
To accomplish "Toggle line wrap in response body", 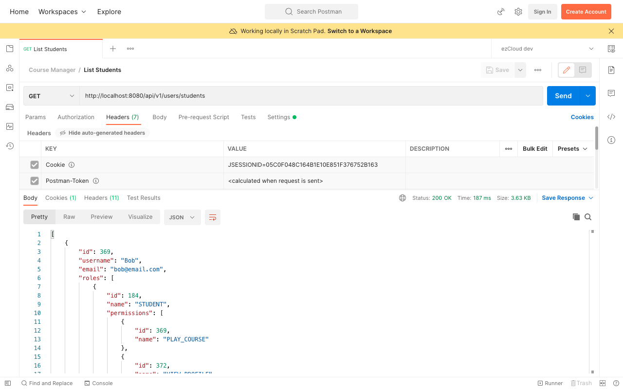I will click(213, 217).
